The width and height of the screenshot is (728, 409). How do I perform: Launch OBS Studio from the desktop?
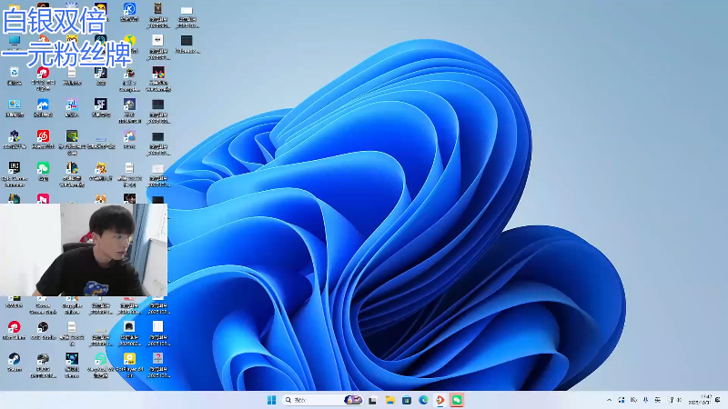click(43, 327)
